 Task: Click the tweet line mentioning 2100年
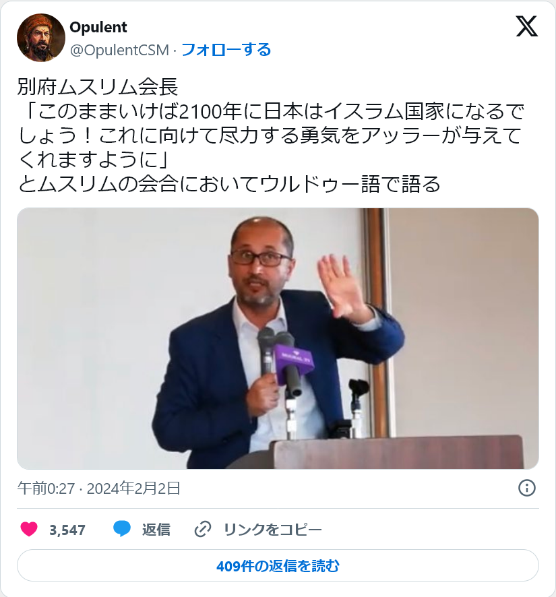271,111
